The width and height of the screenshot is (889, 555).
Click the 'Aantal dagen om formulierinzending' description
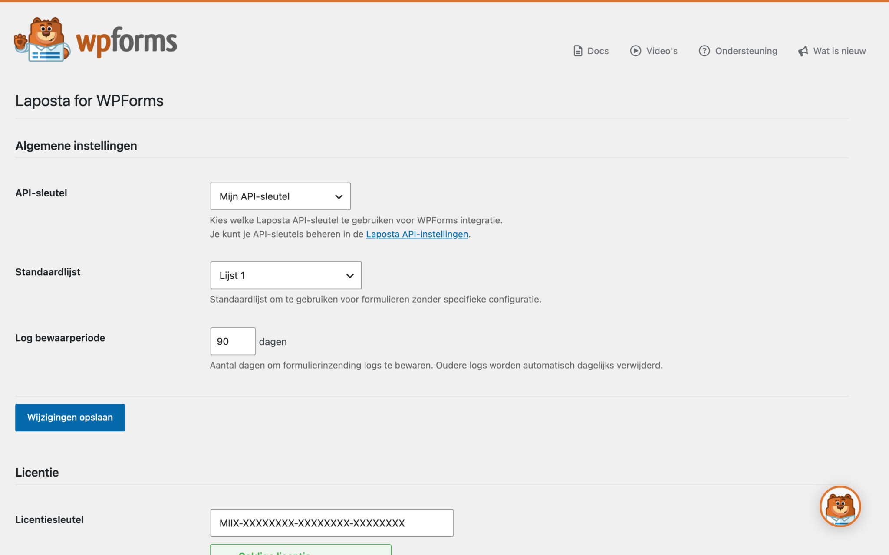pos(436,365)
